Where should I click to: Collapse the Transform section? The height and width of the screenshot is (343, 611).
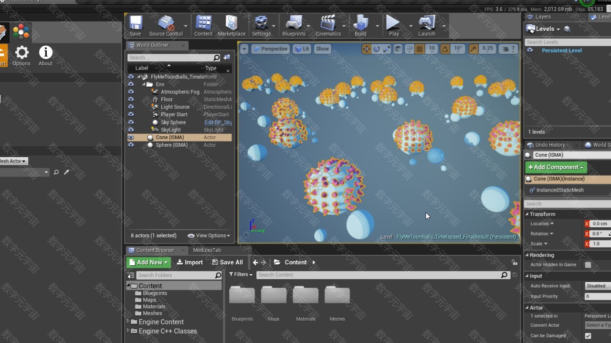[527, 214]
